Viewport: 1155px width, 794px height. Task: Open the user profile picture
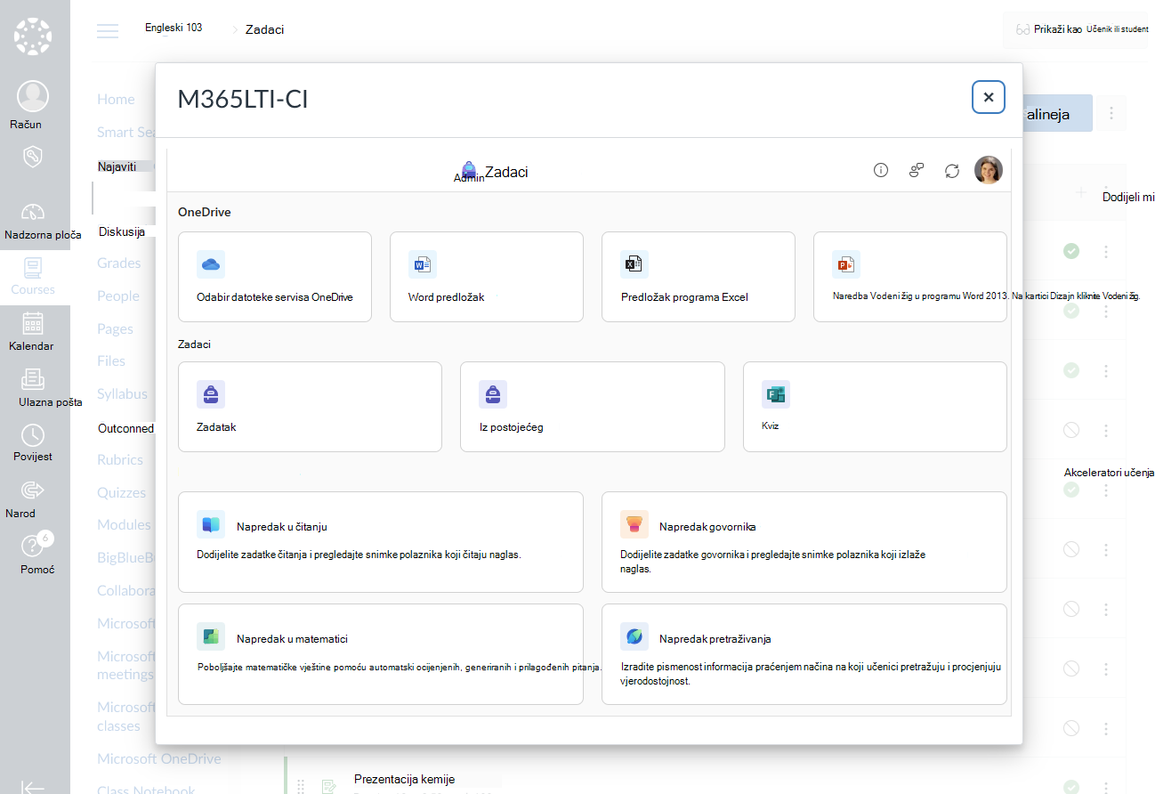[x=989, y=170]
